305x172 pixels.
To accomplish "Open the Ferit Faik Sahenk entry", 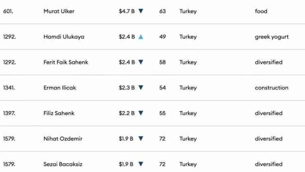I will pos(65,62).
